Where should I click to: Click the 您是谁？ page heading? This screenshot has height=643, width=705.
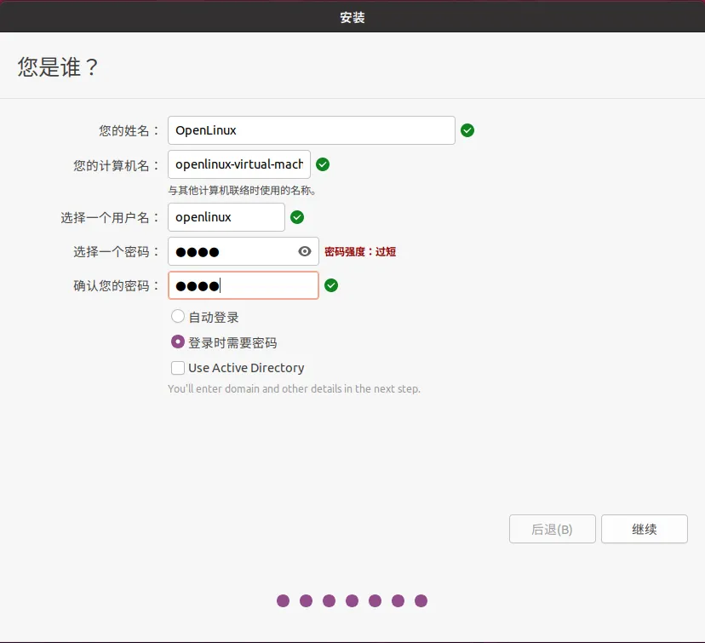(x=58, y=67)
